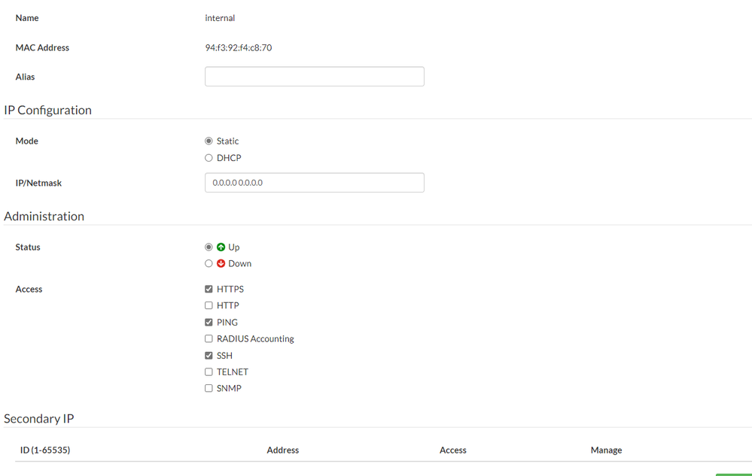Screen dimensions: 752x476
Task: Click the green Up status arrow icon
Action: click(x=221, y=247)
